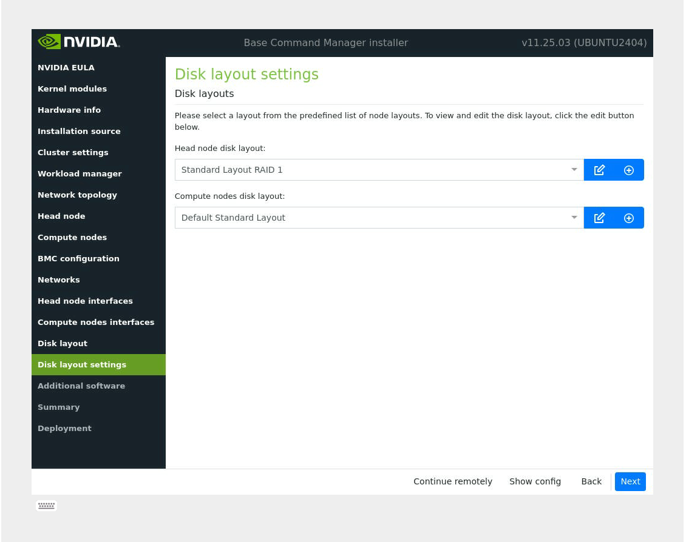Image resolution: width=686 pixels, height=542 pixels.
Task: Open the on-screen keyboard icon
Action: pos(46,506)
